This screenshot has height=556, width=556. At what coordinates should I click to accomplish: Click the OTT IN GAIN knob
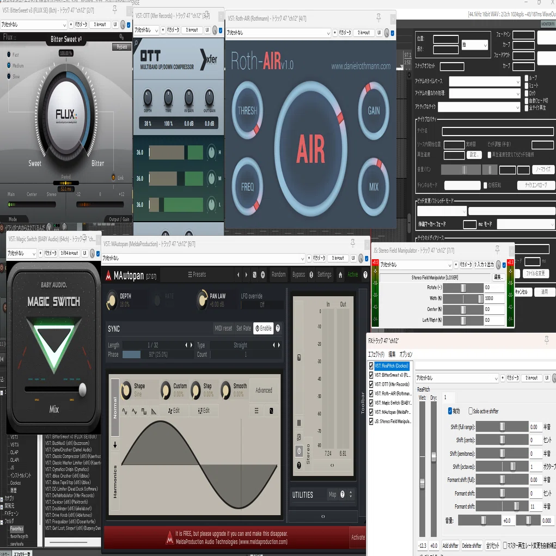[188, 97]
